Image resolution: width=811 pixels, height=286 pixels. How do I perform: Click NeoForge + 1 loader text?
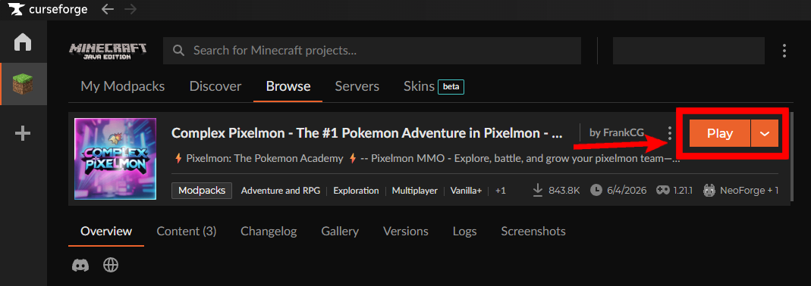tap(750, 191)
